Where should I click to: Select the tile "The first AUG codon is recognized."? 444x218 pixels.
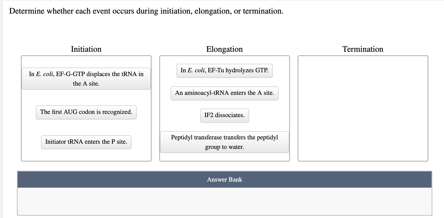[x=86, y=112]
